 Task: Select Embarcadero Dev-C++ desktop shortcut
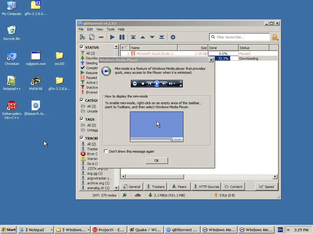click(x=12, y=110)
